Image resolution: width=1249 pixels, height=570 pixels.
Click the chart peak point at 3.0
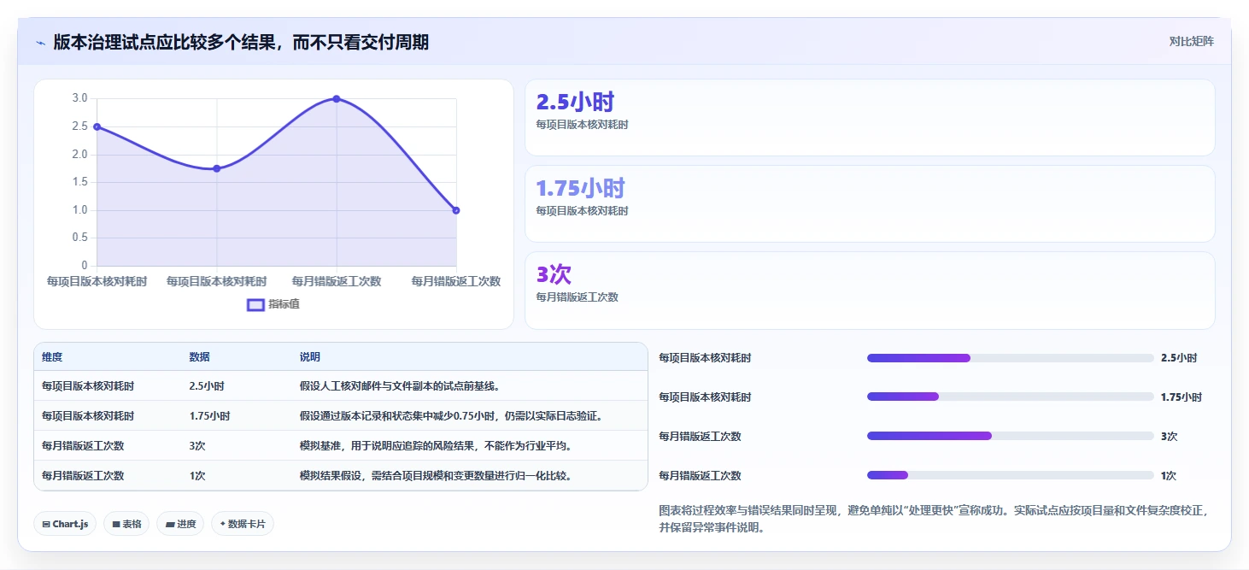coord(337,99)
